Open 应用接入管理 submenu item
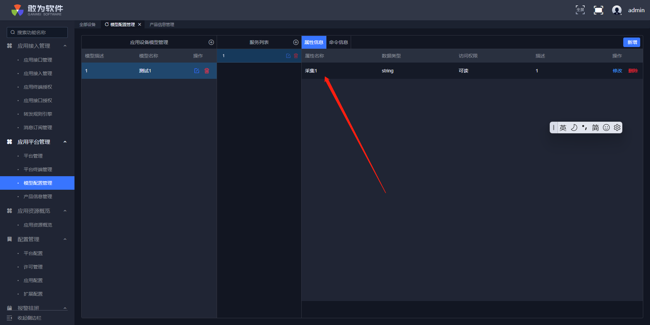This screenshot has width=650, height=325. pyautogui.click(x=38, y=73)
